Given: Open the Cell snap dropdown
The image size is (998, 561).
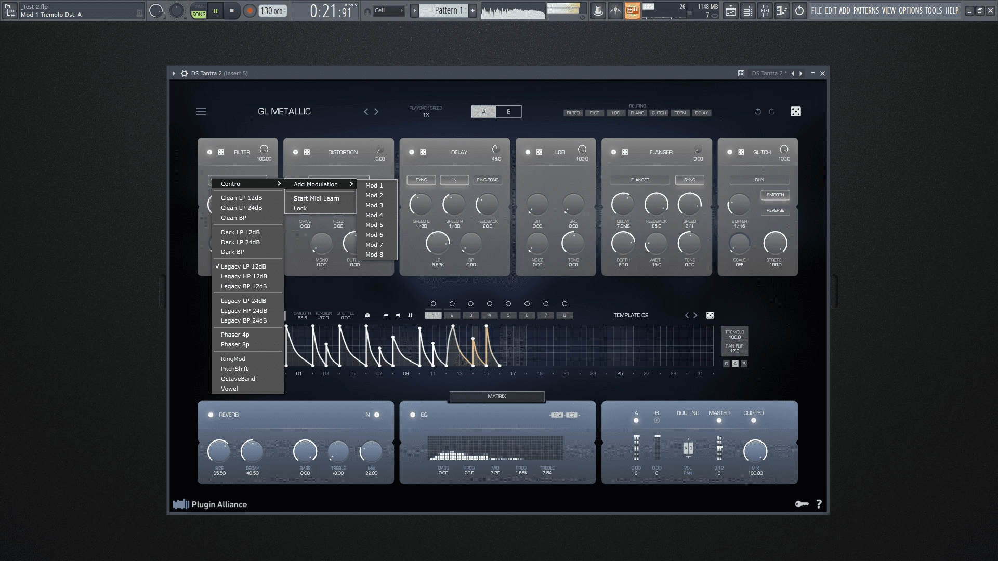Looking at the screenshot, I should [388, 10].
